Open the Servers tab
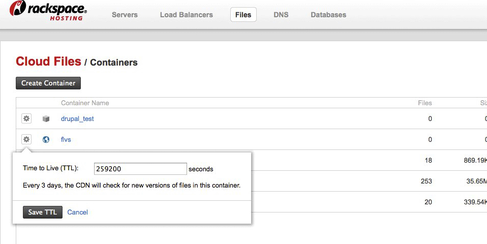This screenshot has height=244, width=487. (125, 15)
